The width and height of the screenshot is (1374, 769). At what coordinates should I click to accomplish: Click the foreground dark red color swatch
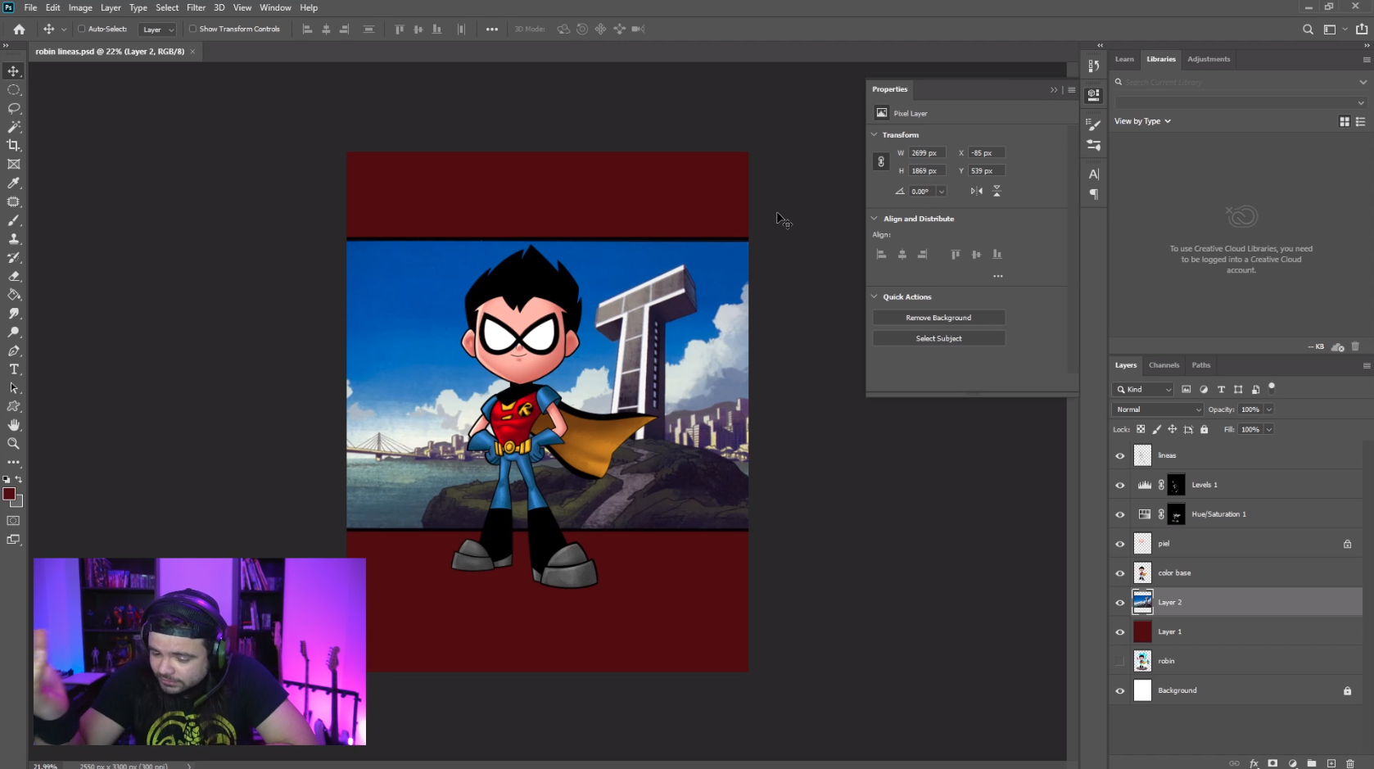[9, 494]
